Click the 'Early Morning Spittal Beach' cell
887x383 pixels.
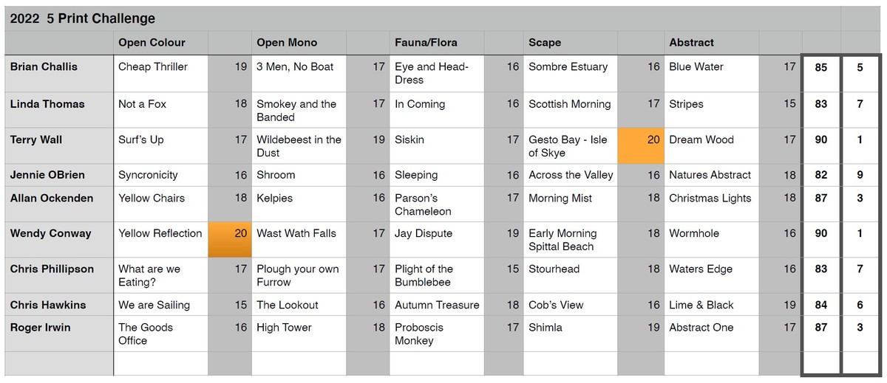coord(571,240)
